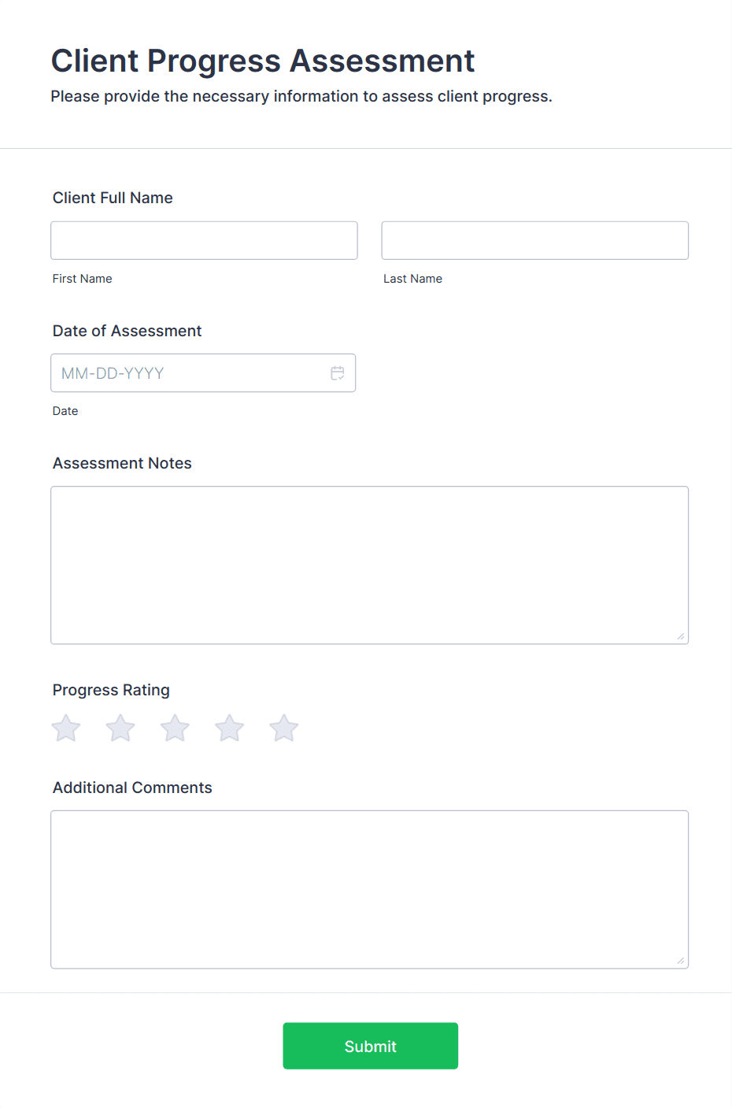Open the date picker calendar icon
Image resolution: width=732 pixels, height=1108 pixels.
click(338, 372)
